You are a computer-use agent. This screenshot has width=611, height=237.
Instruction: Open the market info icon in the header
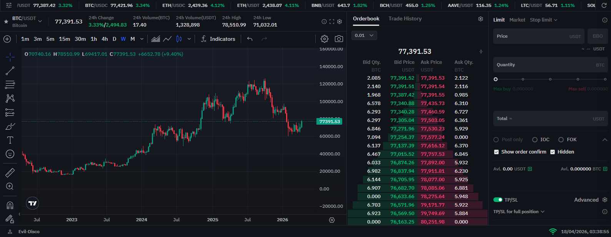click(324, 22)
